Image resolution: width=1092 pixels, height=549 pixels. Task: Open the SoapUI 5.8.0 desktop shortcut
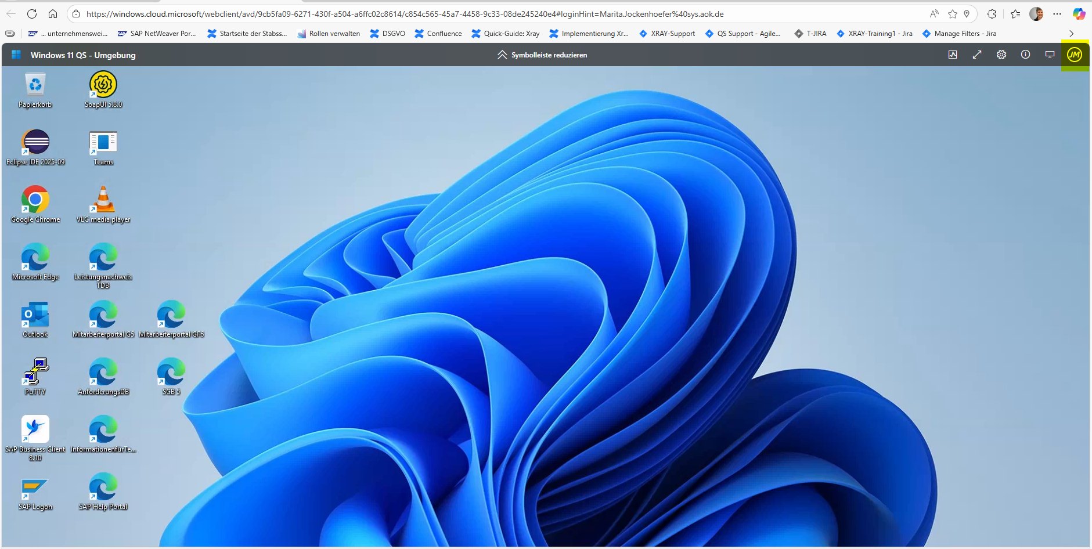(x=103, y=85)
